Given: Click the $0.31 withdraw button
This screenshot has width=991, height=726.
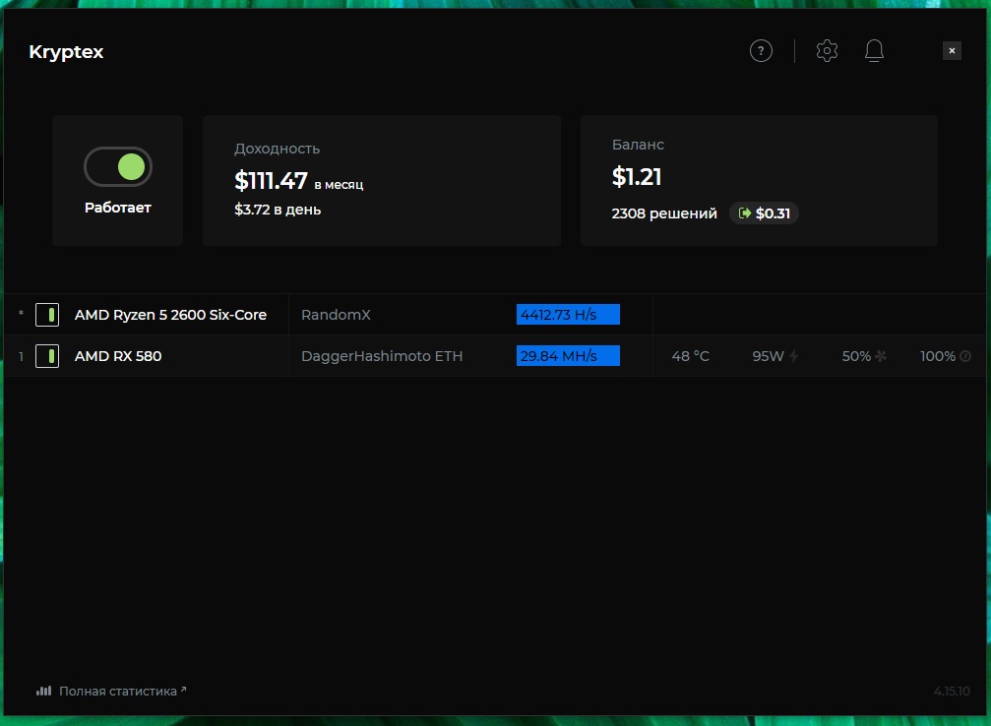Looking at the screenshot, I should (764, 213).
